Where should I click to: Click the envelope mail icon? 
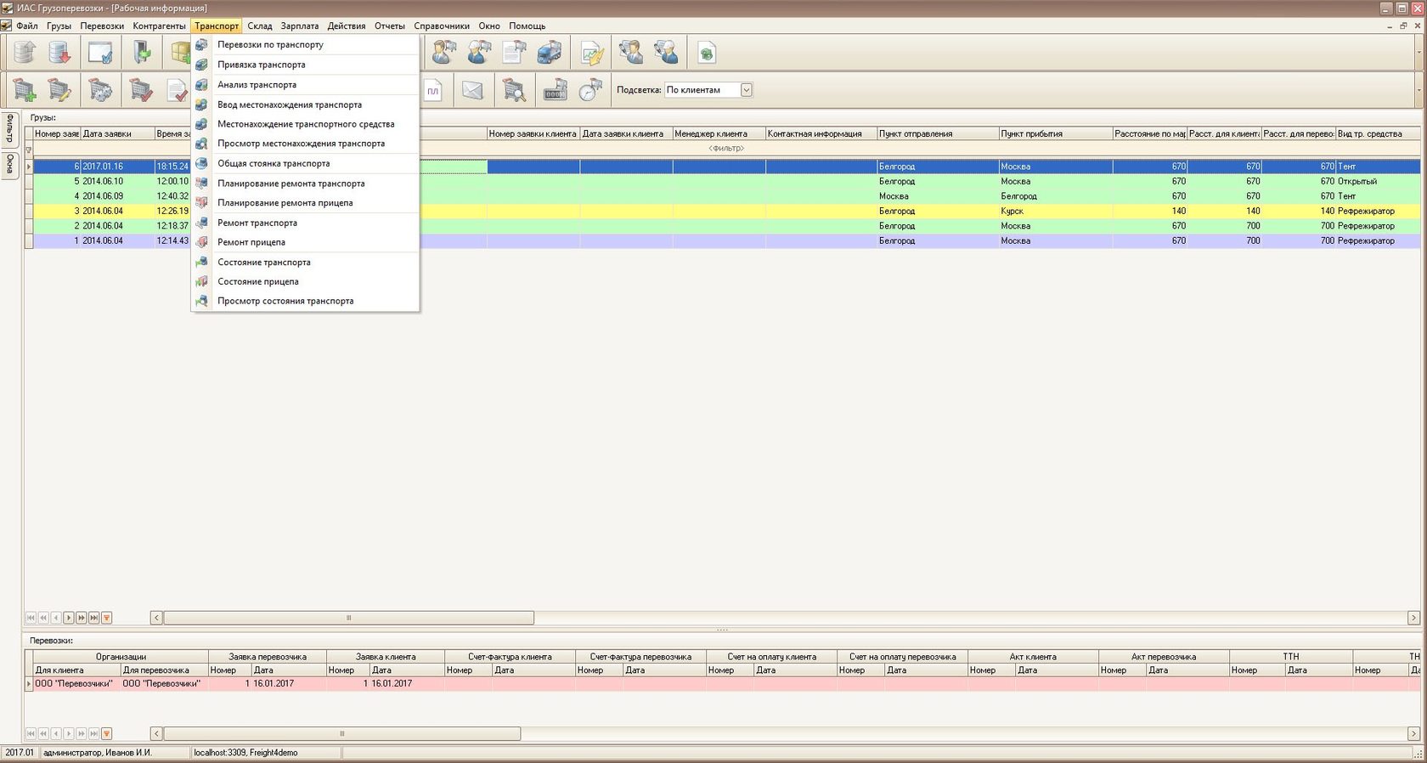472,90
